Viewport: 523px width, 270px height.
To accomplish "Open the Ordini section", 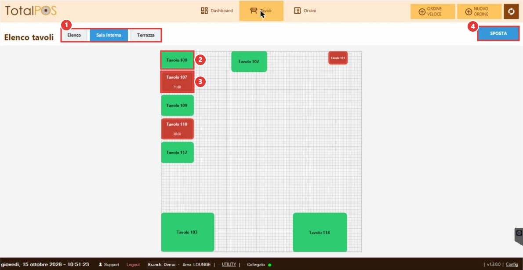I will tap(305, 11).
